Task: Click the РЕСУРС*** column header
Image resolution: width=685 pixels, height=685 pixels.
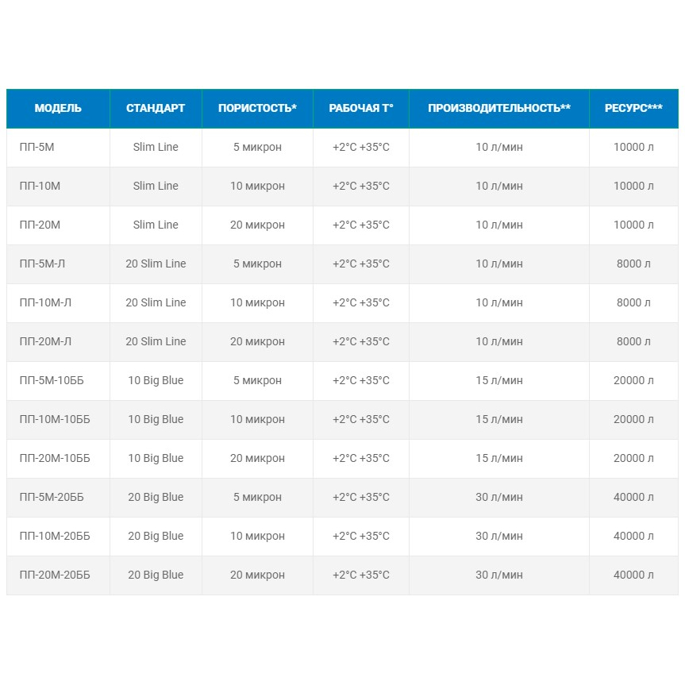Action: point(633,108)
